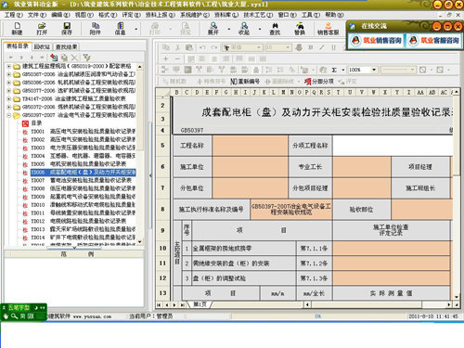Click the add-table icon in tree toolbar
This screenshot has width=464, height=348.
tap(54, 58)
